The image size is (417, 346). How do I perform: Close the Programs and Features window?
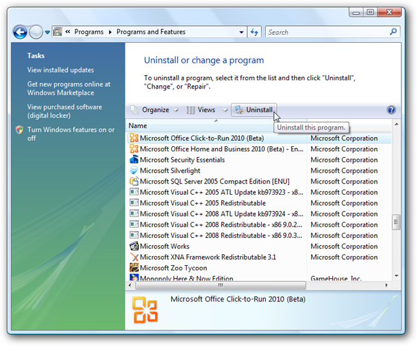coord(389,12)
